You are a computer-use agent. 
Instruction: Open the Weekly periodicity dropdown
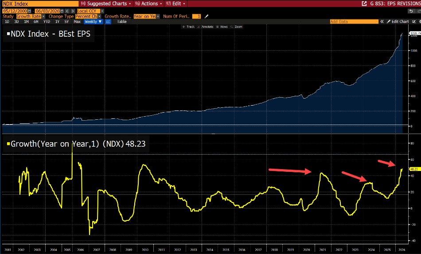(x=93, y=22)
